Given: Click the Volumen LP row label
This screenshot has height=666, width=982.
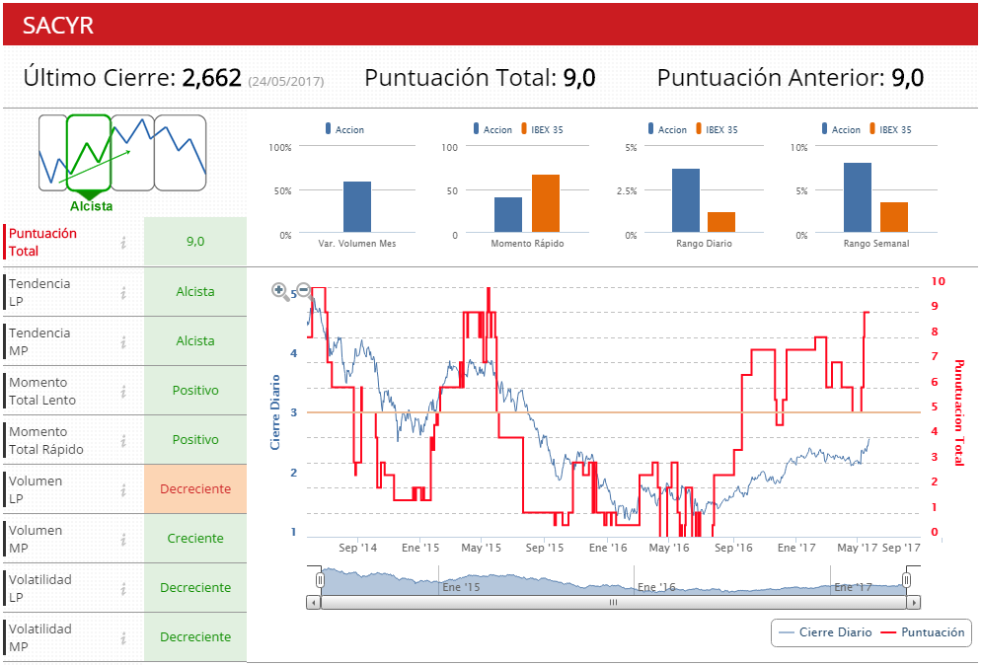Looking at the screenshot, I should 36,489.
